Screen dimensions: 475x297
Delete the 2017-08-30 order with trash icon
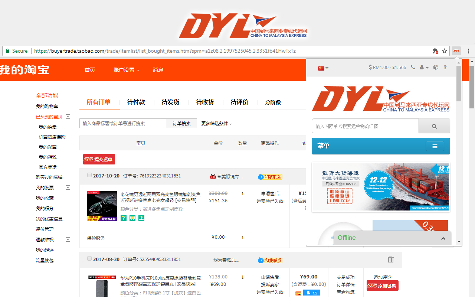pos(390,260)
